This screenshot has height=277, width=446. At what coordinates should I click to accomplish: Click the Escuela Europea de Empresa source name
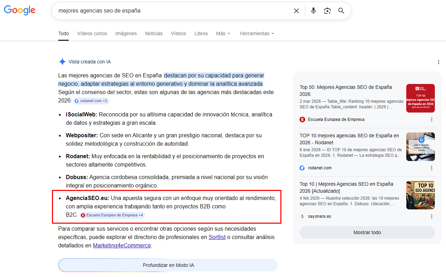click(x=336, y=120)
